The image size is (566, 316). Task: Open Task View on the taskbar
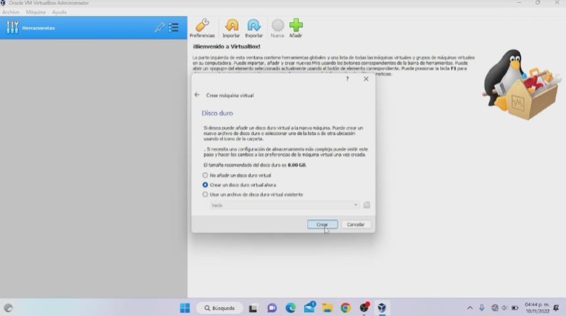(x=253, y=308)
